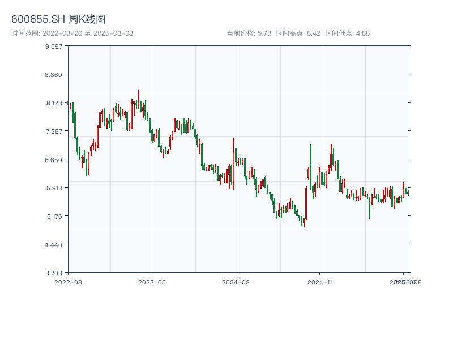Select the 2024-02 date on x-axis
Image resolution: width=453 pixels, height=340 pixels.
pyautogui.click(x=236, y=282)
